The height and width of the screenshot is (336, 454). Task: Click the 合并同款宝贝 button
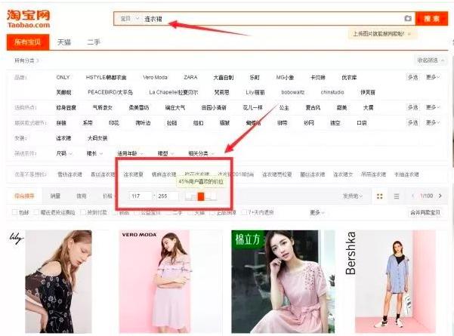425,212
